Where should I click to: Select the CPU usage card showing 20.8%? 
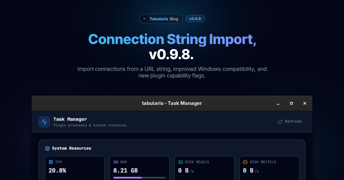coord(75,169)
